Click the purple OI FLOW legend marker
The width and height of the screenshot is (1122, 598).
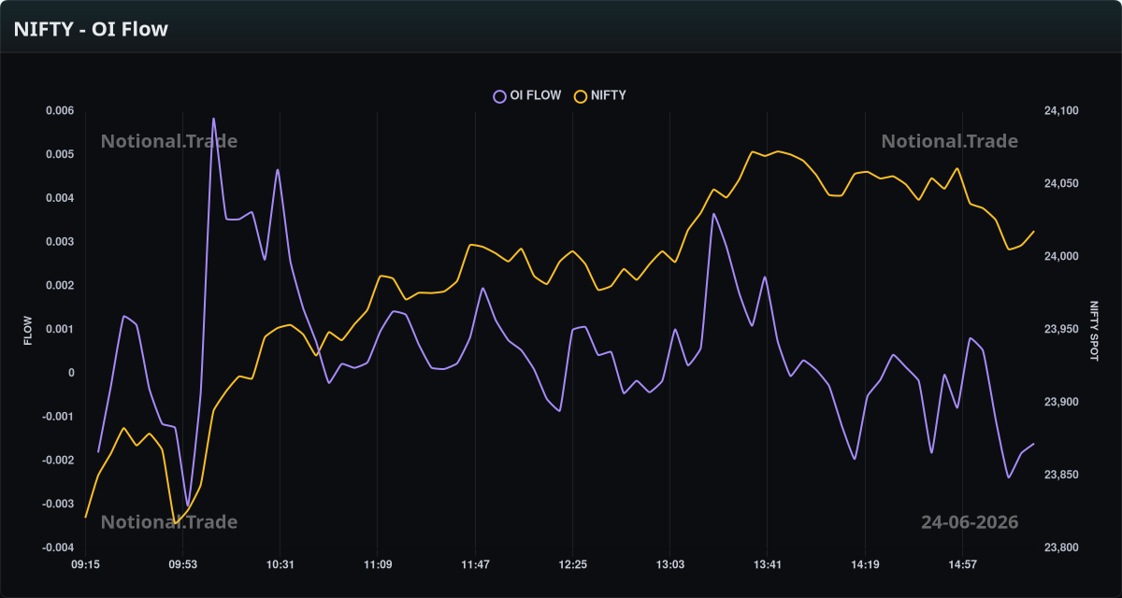point(499,96)
